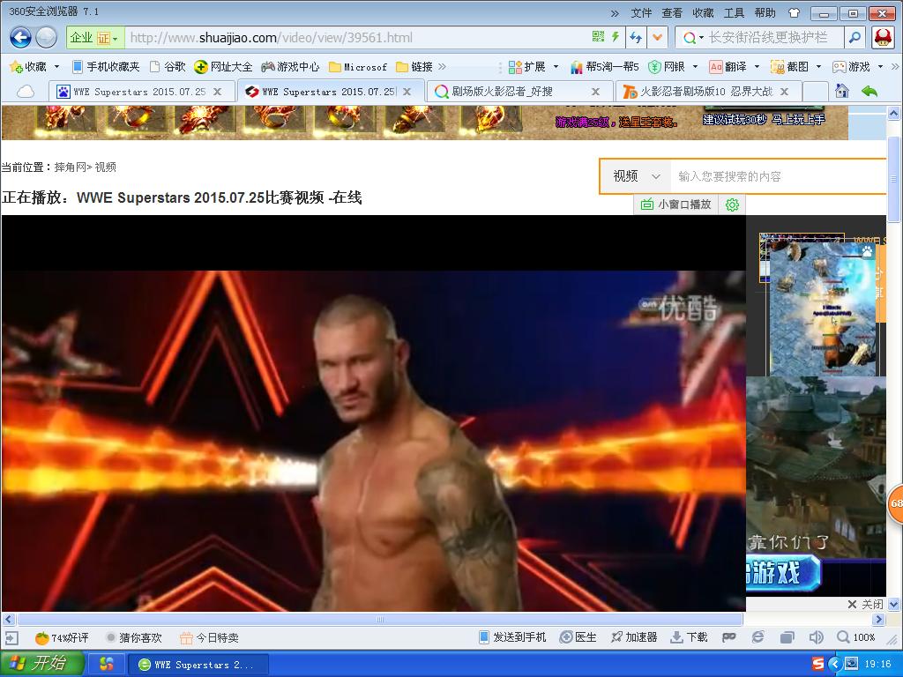
Task: Click the browser back arrow button
Action: (20, 38)
